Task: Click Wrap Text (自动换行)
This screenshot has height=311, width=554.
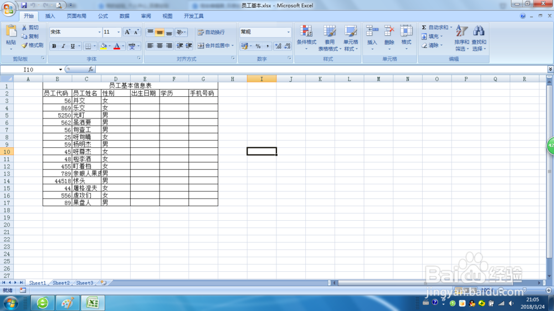Action: tap(211, 32)
